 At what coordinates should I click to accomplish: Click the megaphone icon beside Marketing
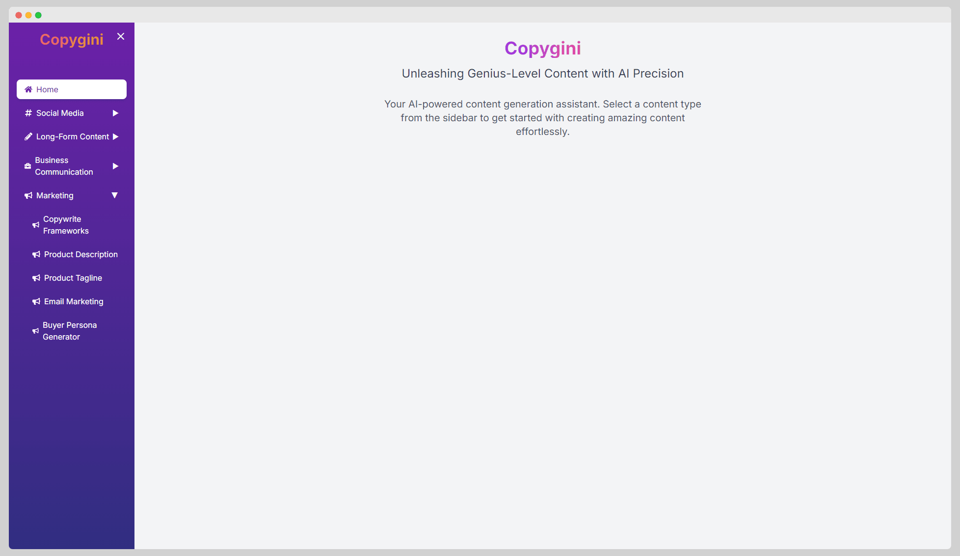(x=28, y=195)
